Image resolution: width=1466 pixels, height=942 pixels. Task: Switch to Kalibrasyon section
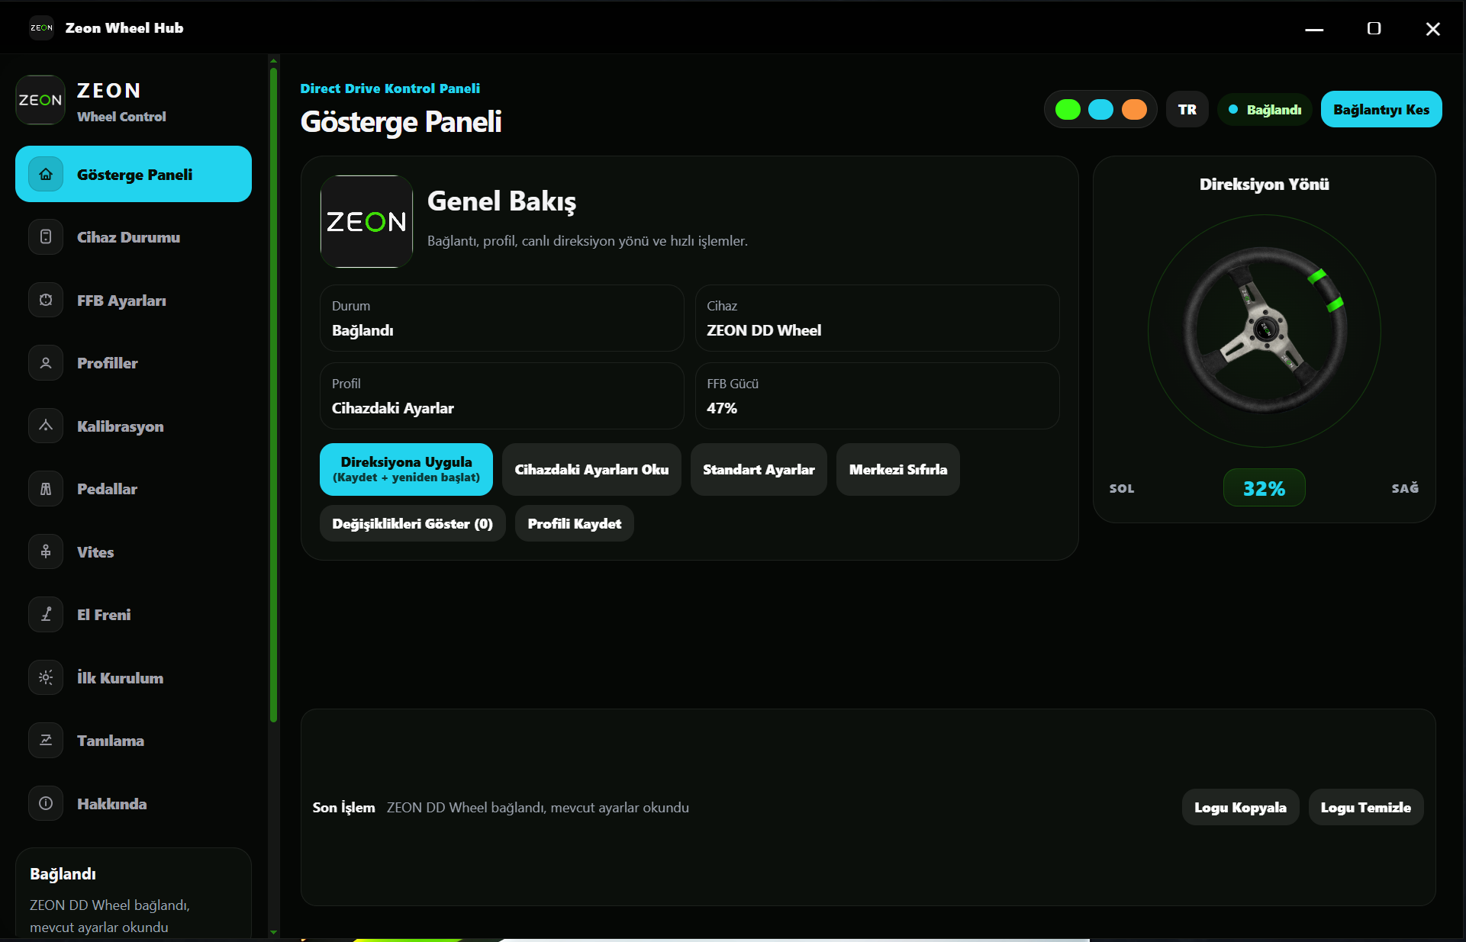(x=134, y=426)
